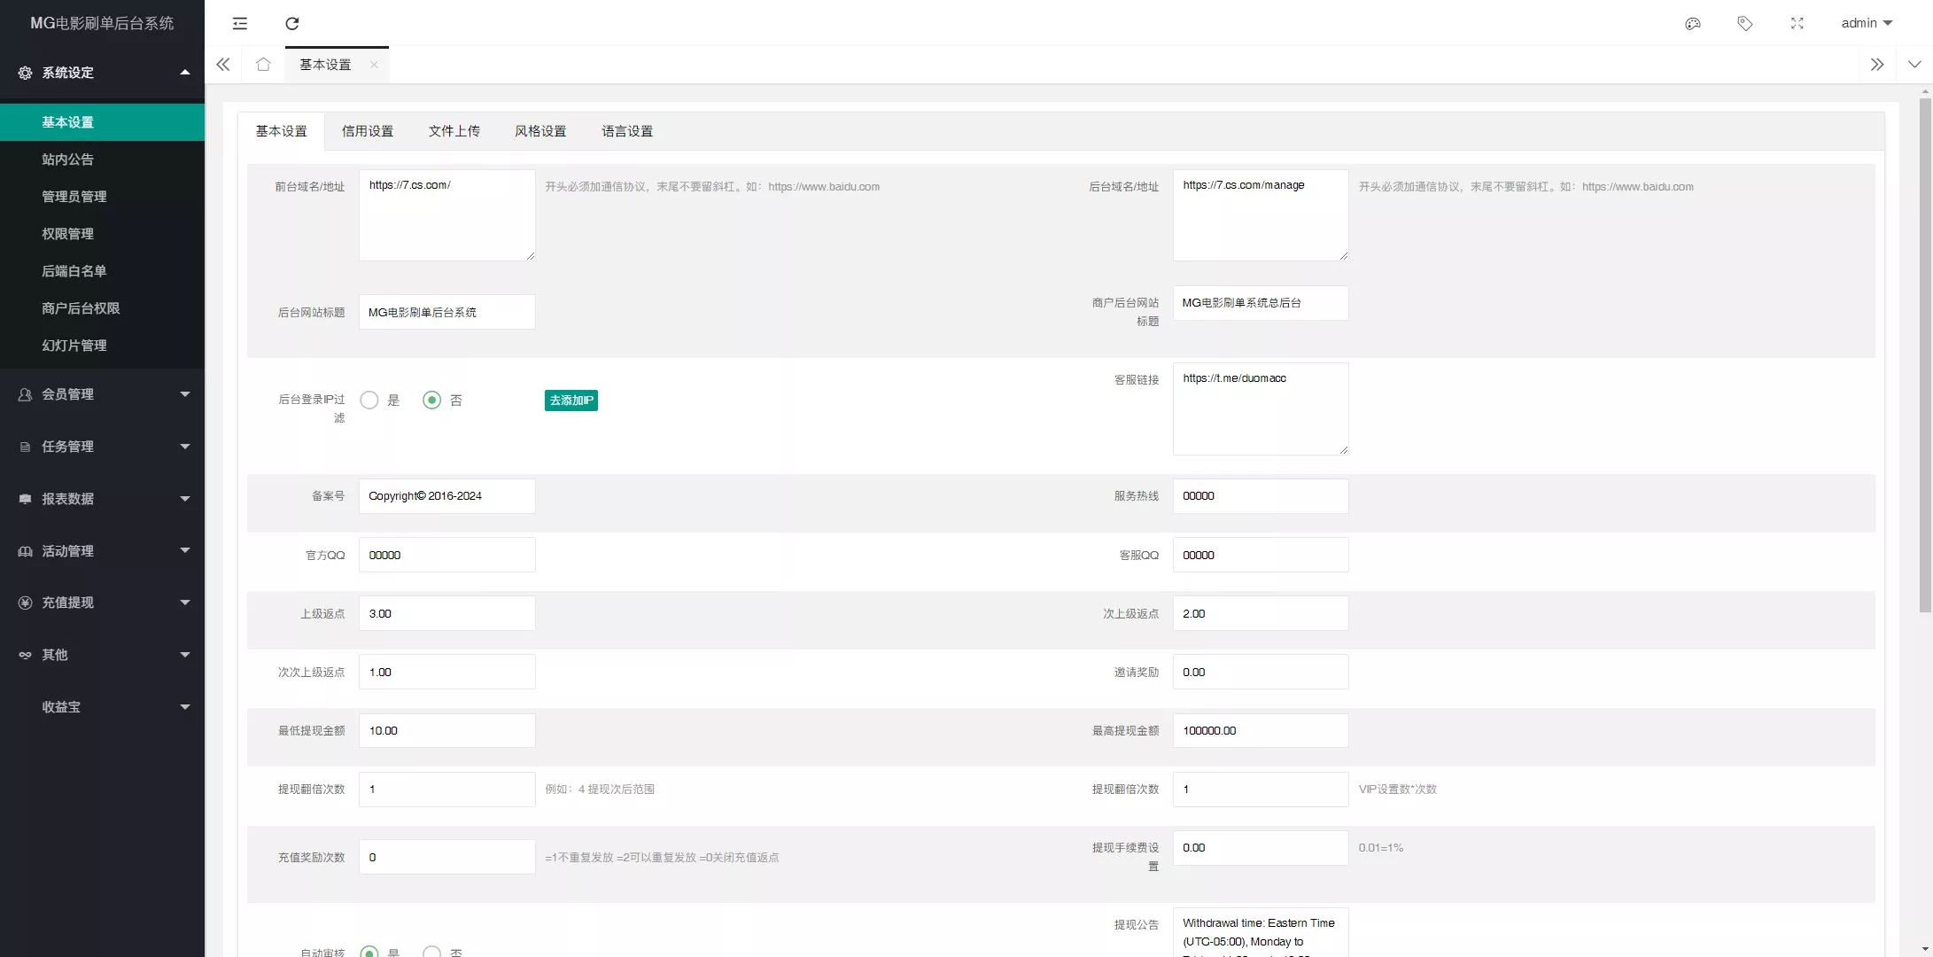Click the sidebar collapse menu icon
The height and width of the screenshot is (957, 1933).
240,24
